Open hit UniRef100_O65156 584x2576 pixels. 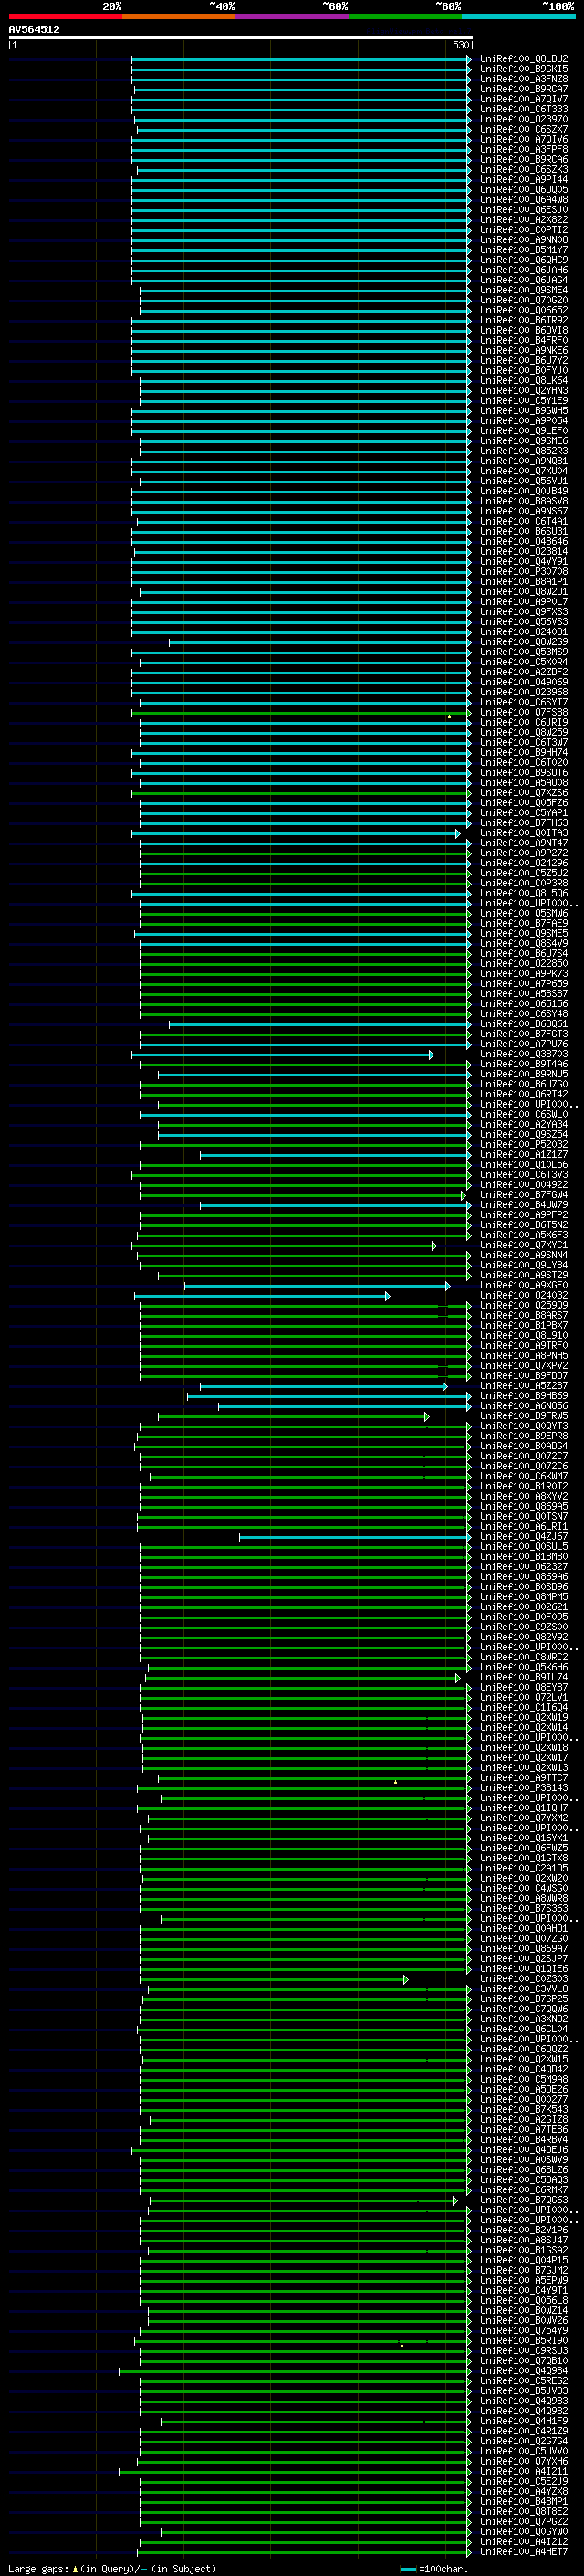(524, 1004)
